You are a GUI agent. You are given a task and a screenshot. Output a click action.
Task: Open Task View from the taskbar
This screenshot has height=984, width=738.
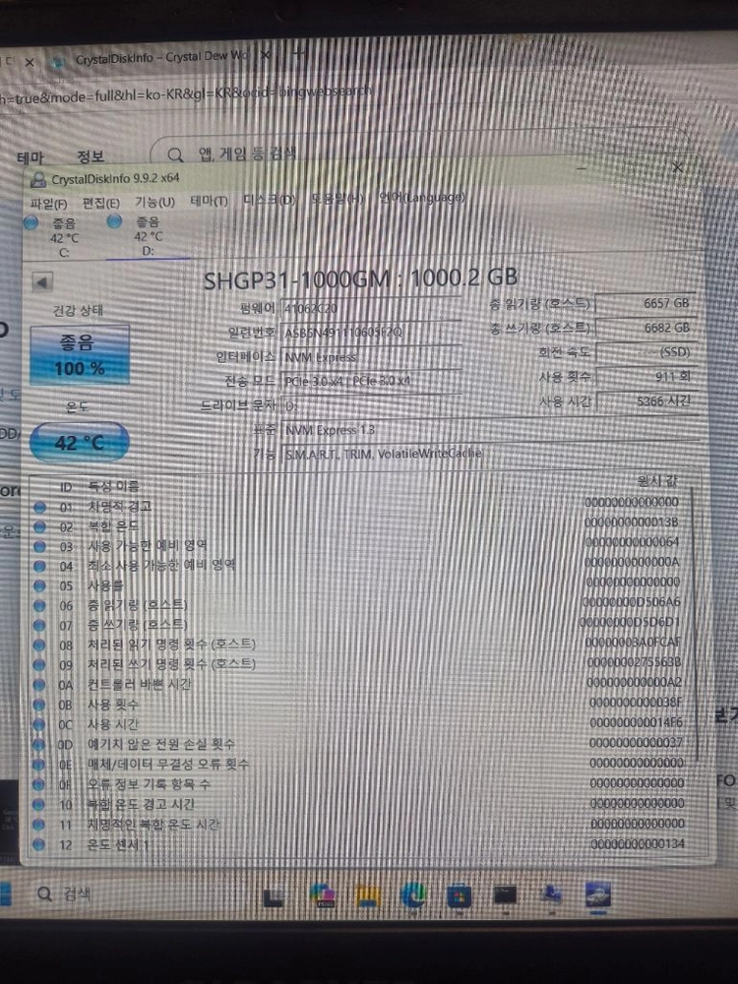coord(274,896)
